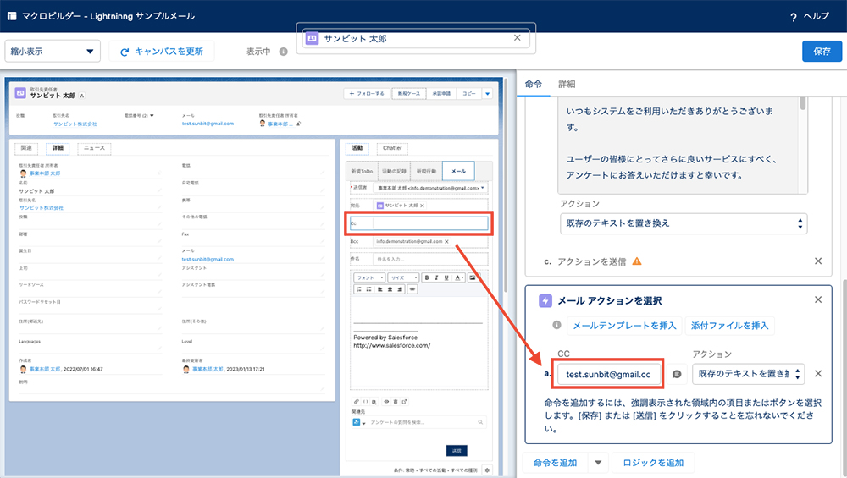This screenshot has height=478, width=847.
Task: Expand the arrow next to 命令を追加
Action: click(598, 463)
